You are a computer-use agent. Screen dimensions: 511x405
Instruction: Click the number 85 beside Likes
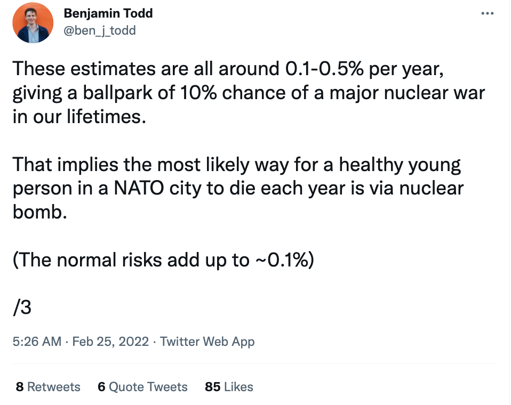pos(212,387)
